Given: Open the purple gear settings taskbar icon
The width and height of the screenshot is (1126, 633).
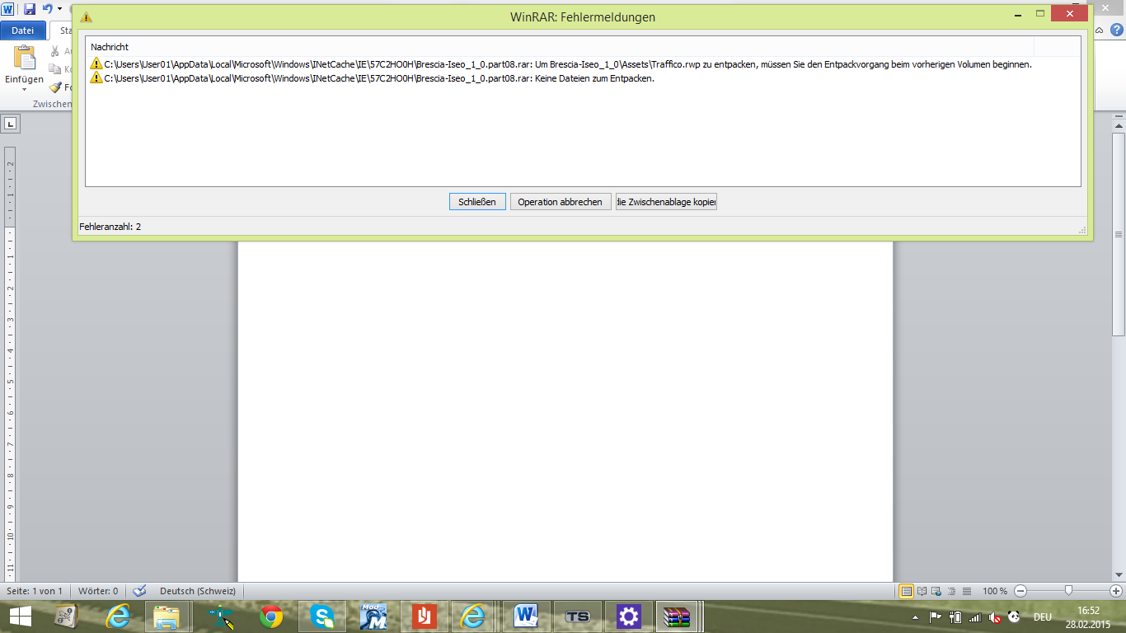Looking at the screenshot, I should click(x=629, y=617).
